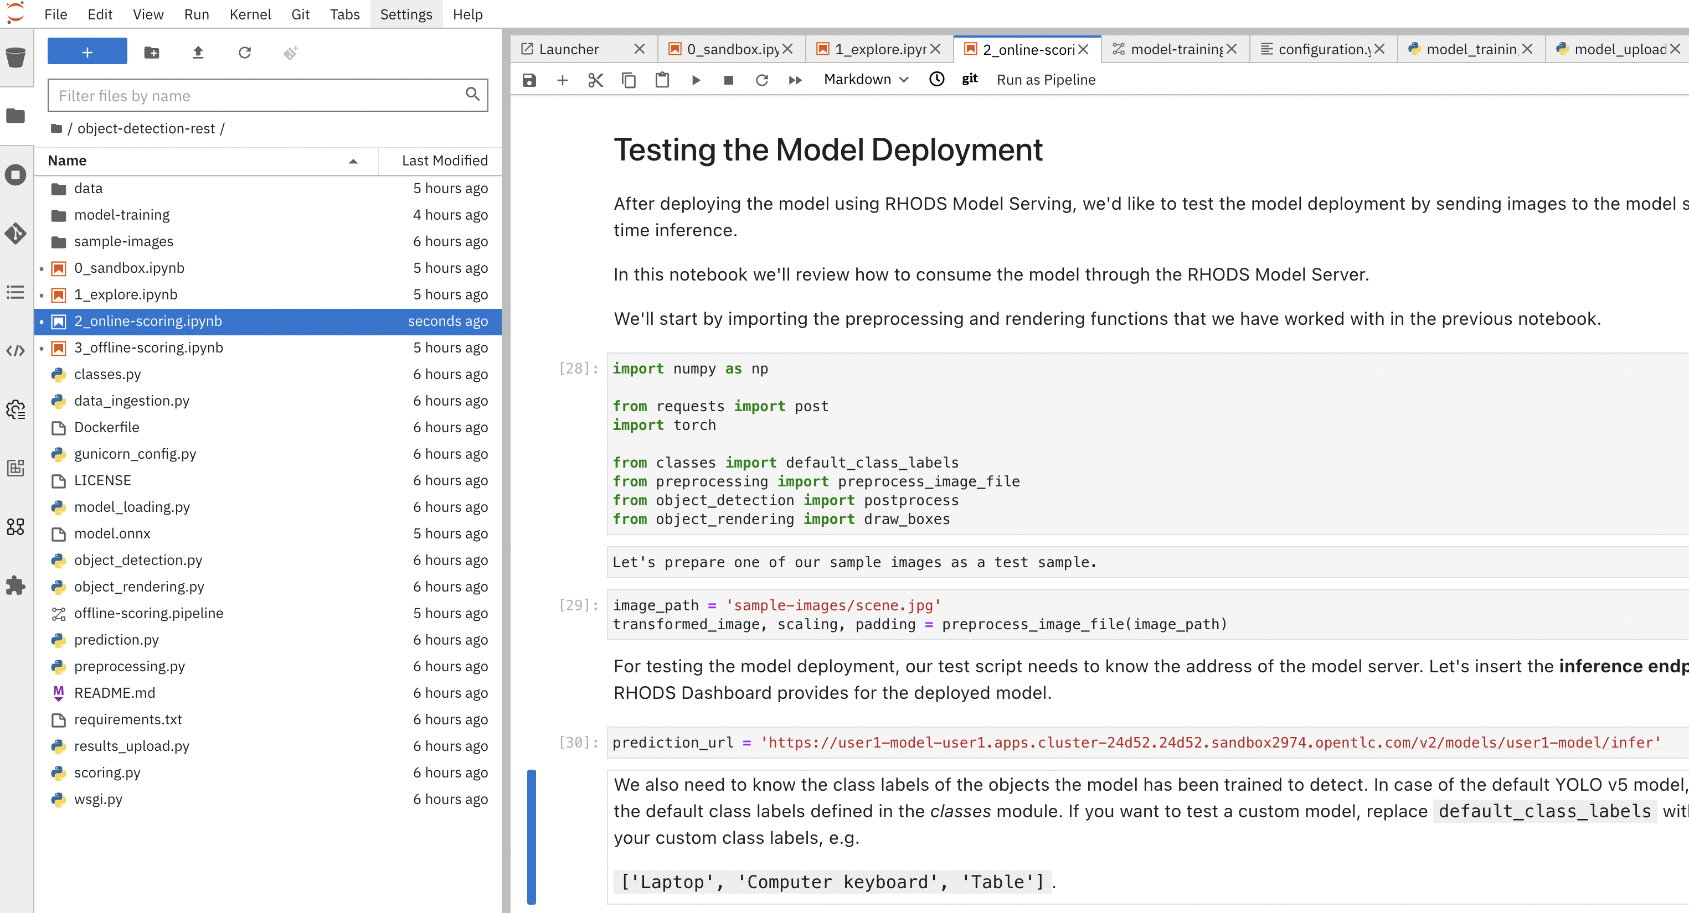Close the model_upload tab

[x=1675, y=49]
